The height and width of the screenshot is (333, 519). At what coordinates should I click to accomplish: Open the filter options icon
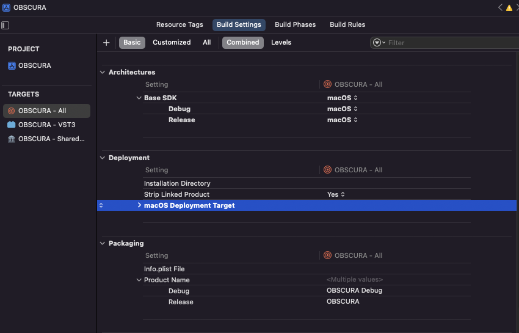click(x=379, y=42)
